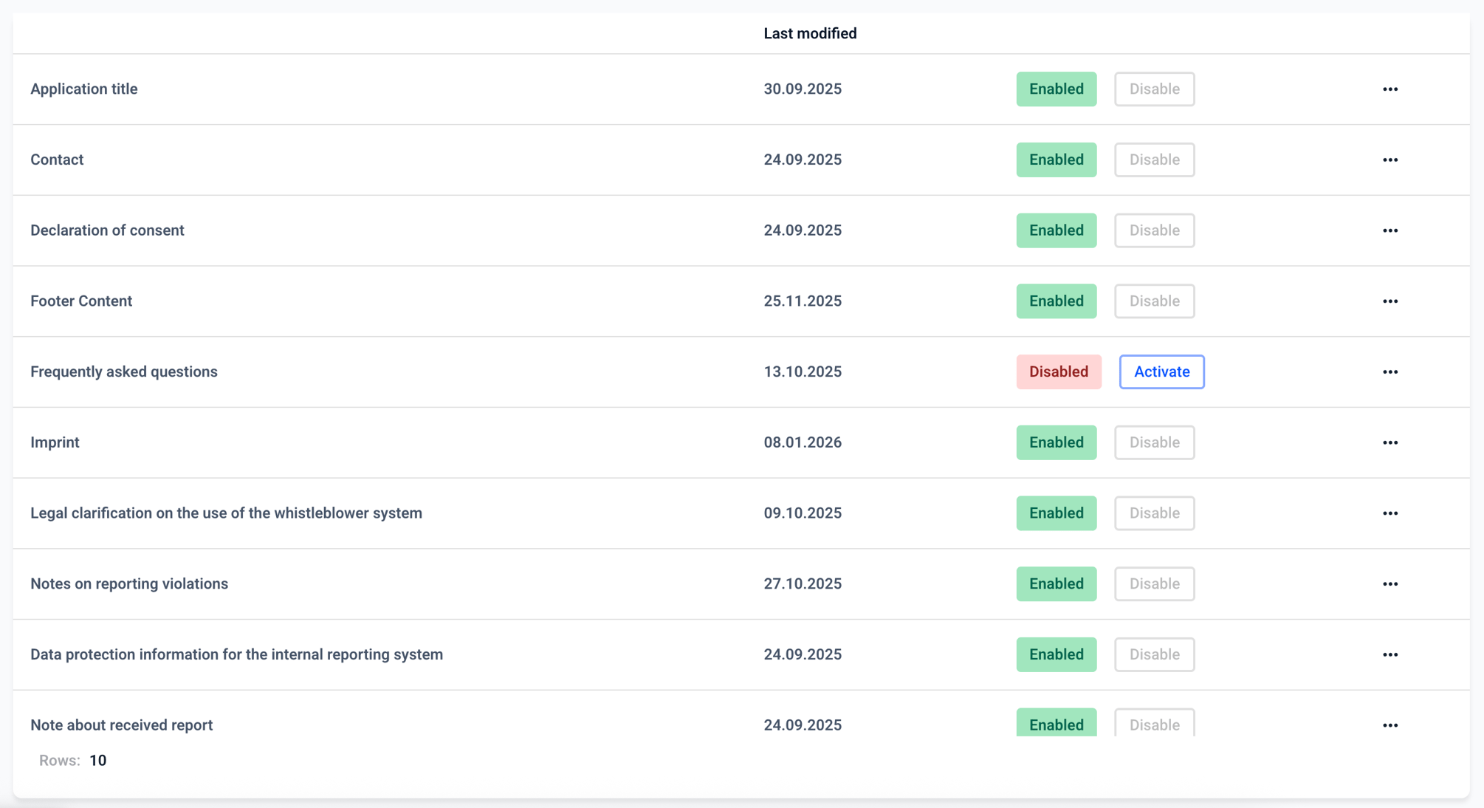The height and width of the screenshot is (808, 1484).
Task: Disable the Application title entry
Action: (x=1154, y=89)
